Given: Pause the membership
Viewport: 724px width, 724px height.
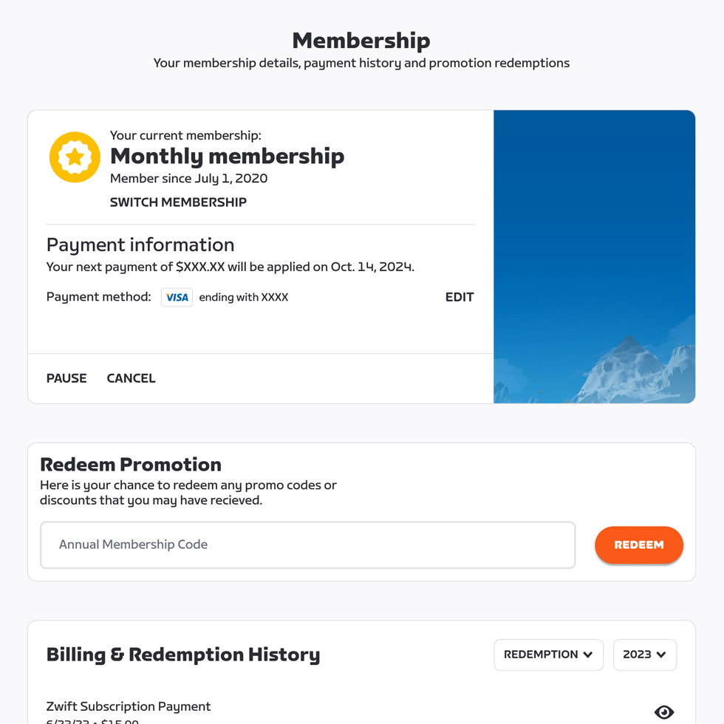Looking at the screenshot, I should click(x=66, y=378).
